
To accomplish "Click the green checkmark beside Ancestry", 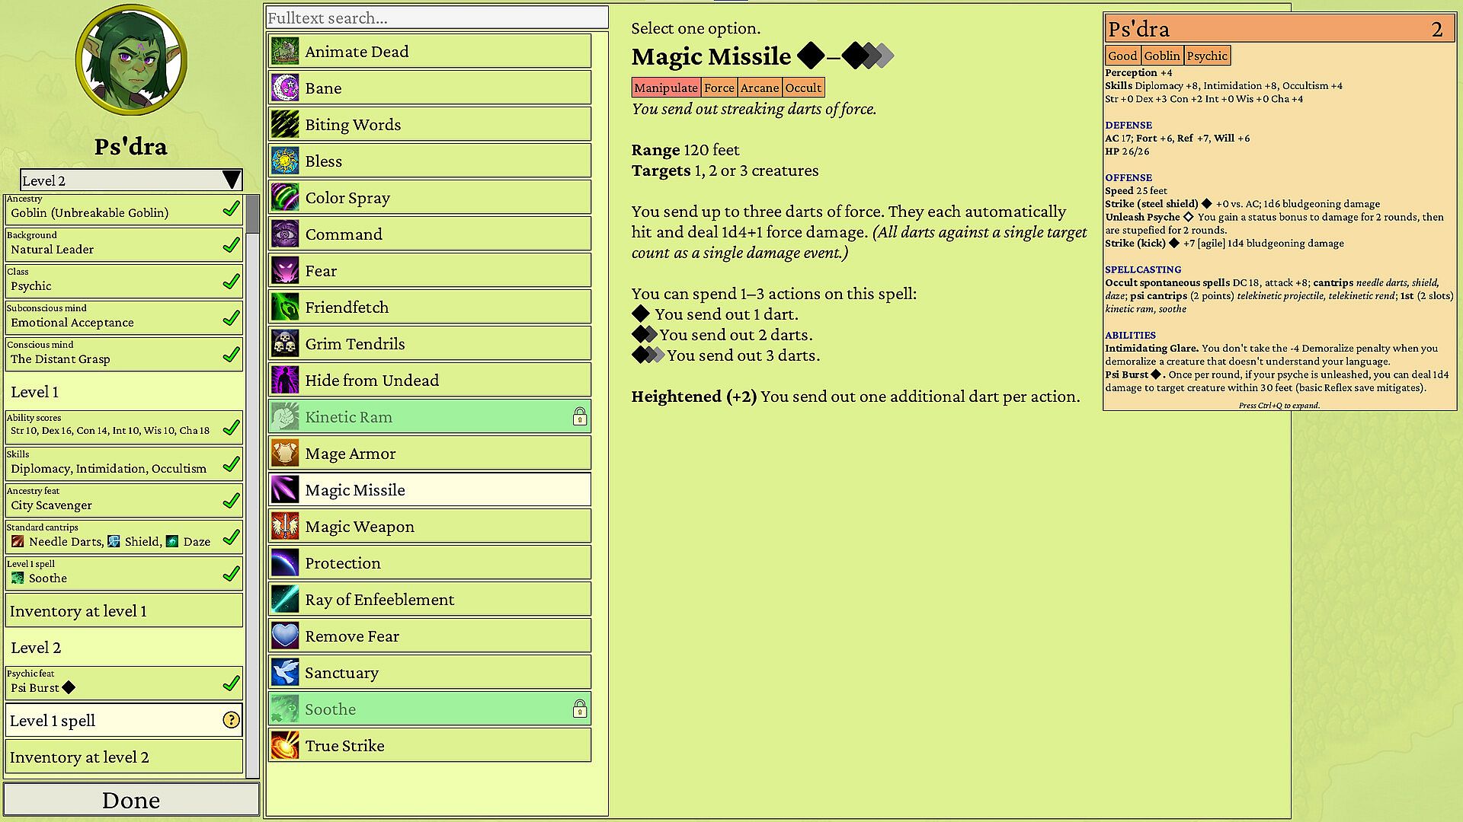I will [x=231, y=209].
